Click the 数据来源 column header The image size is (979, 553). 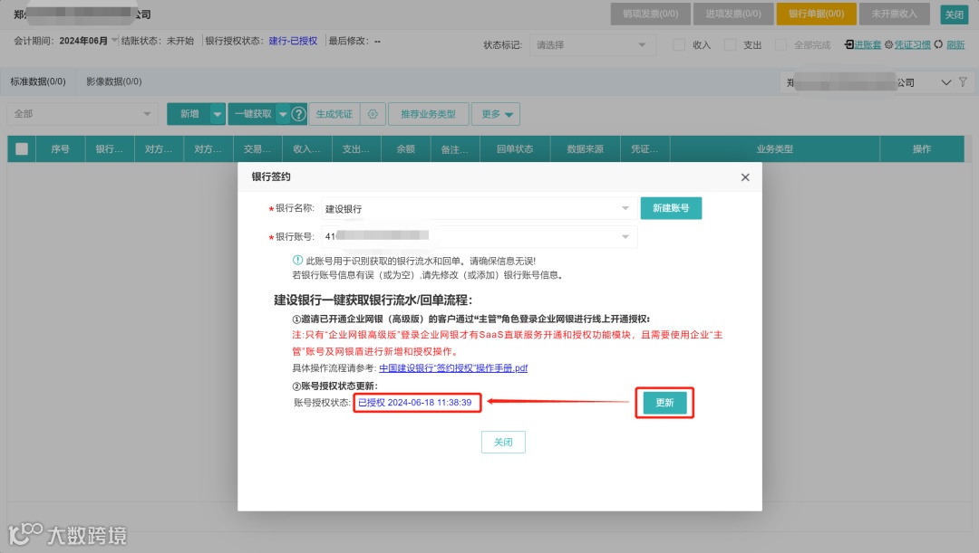click(x=585, y=149)
